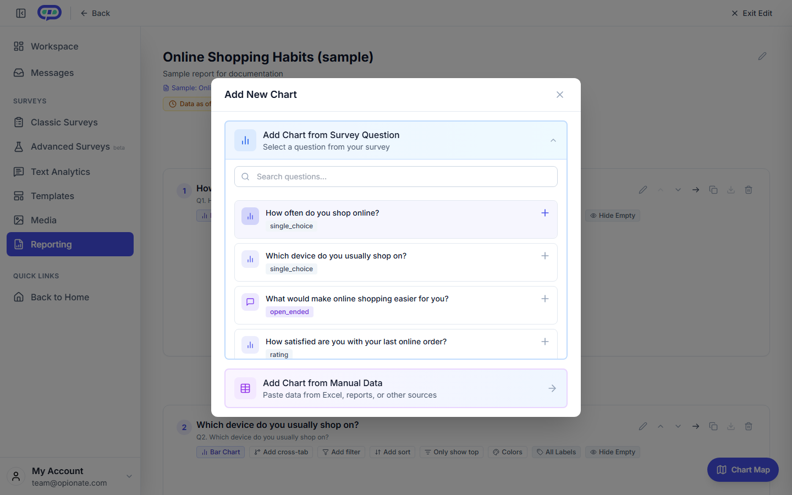Move chart 2 up with the chevron
Screen dimensions: 792x495
pyautogui.click(x=661, y=426)
